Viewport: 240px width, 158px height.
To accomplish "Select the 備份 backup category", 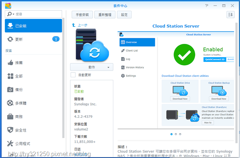I will [x=33, y=89].
